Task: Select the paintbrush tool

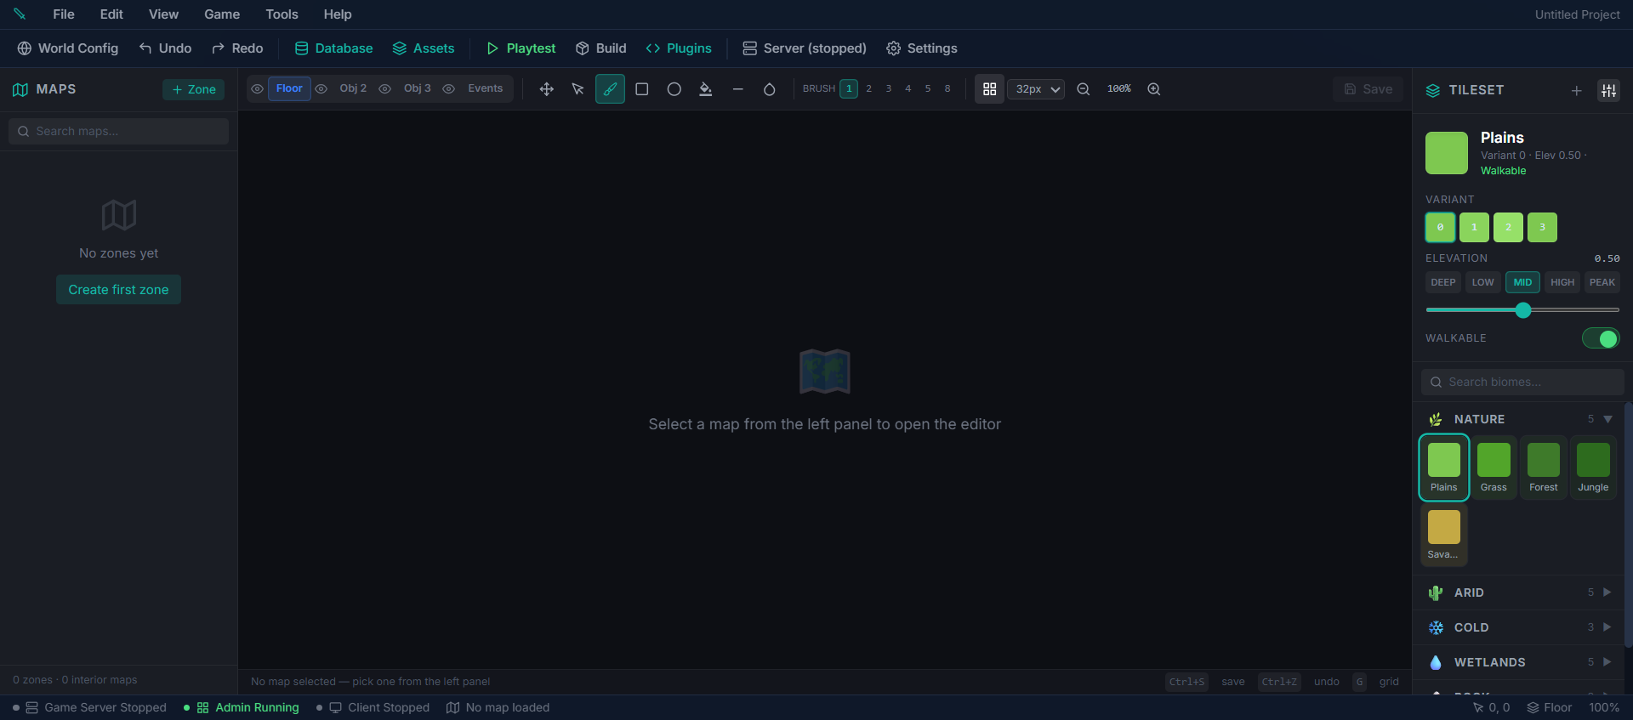Action: (x=610, y=89)
